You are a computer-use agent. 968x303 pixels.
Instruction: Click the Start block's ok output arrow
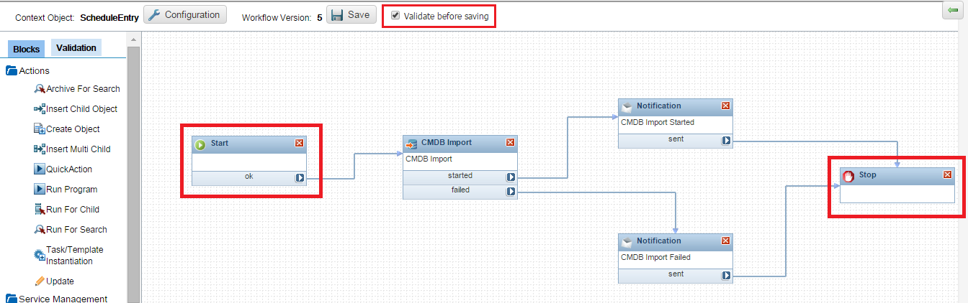(300, 177)
